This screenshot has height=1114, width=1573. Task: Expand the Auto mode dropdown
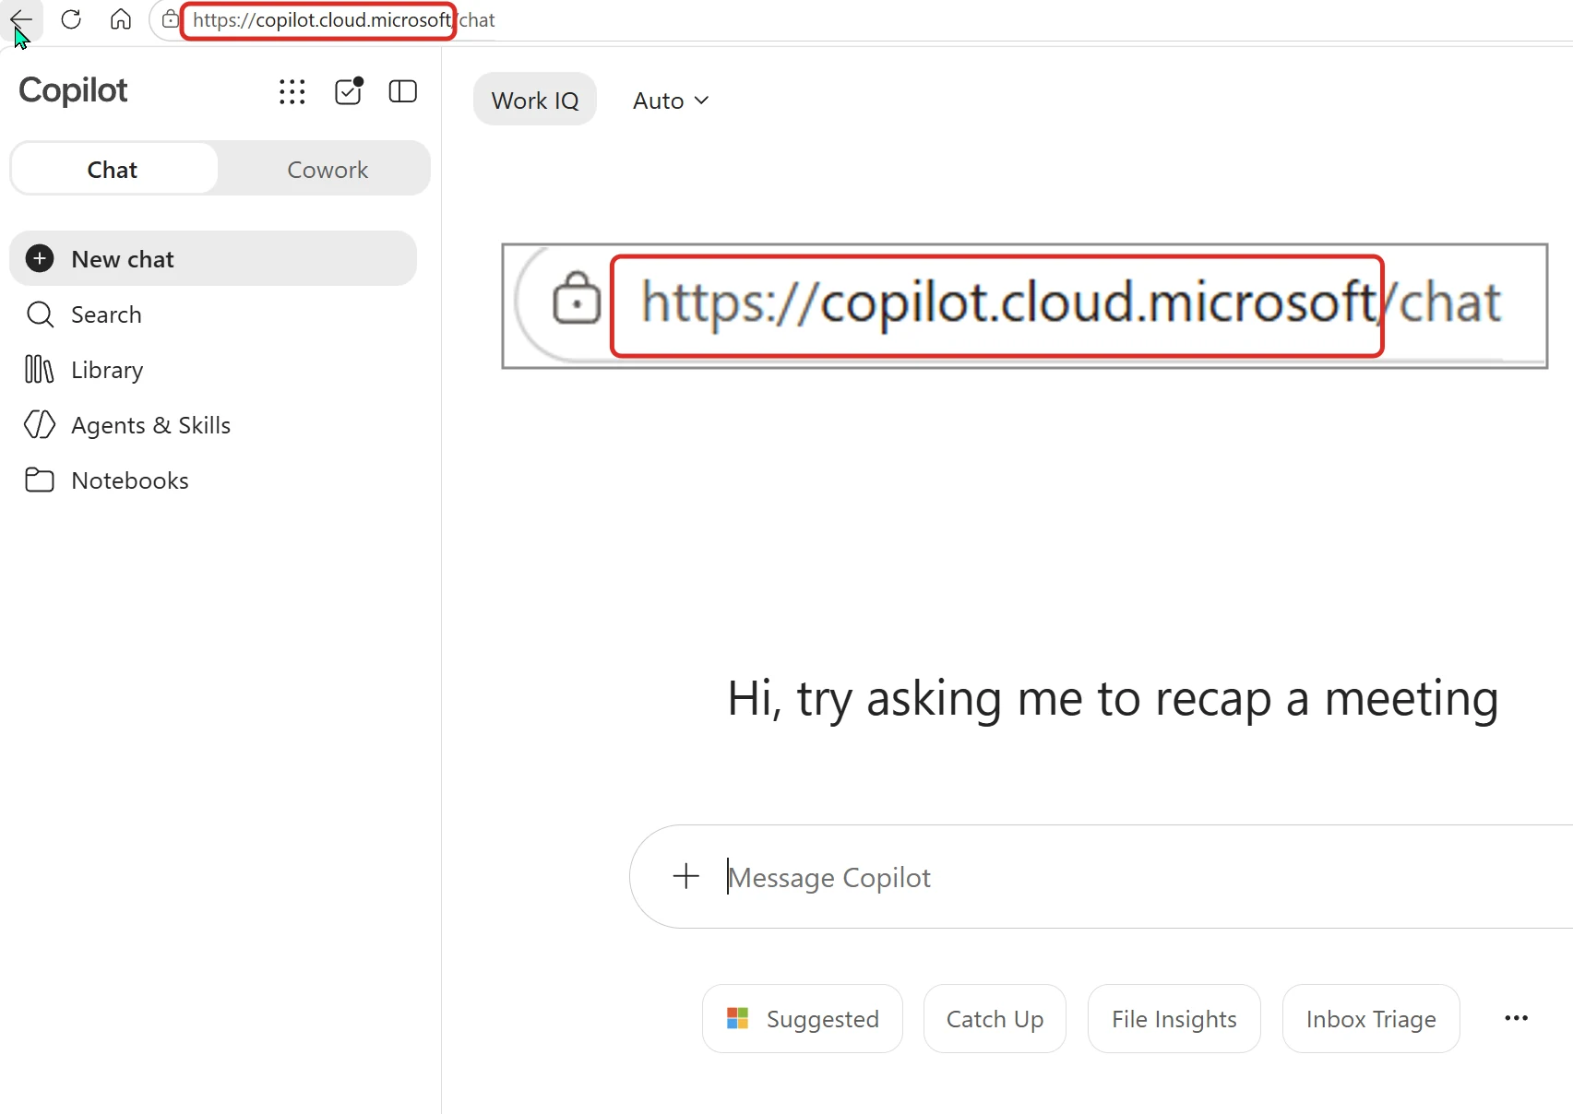coord(671,100)
